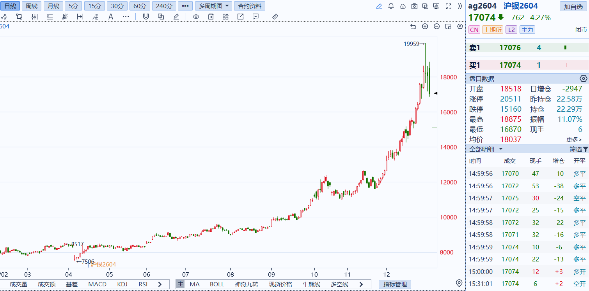Viewport: 589px width, 291px height.
Task: Zoom in chart with plus icon
Action: (x=425, y=26)
